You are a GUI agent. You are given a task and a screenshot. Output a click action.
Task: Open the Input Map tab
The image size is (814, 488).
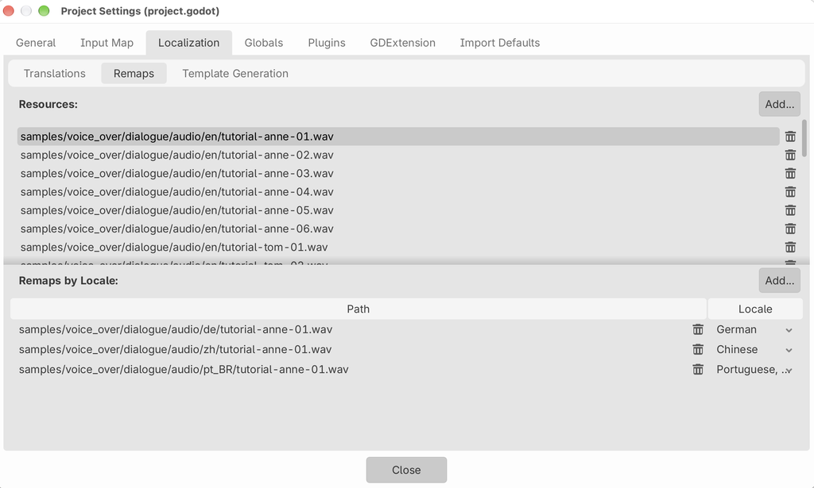coord(107,43)
